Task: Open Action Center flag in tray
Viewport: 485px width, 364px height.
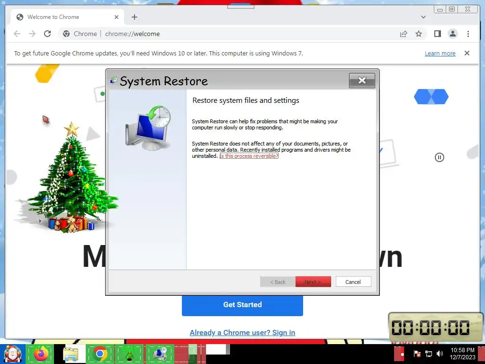Action: pyautogui.click(x=417, y=354)
